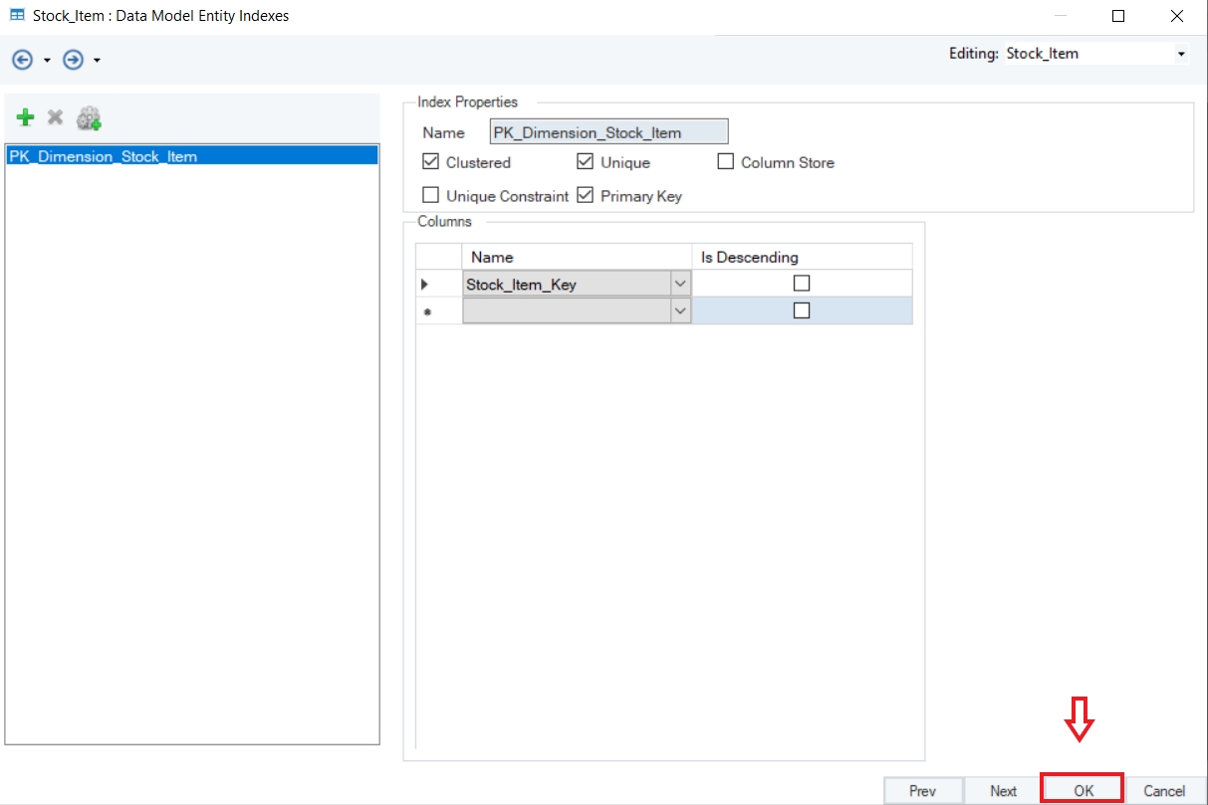Click the grey X delete index icon

(x=56, y=118)
